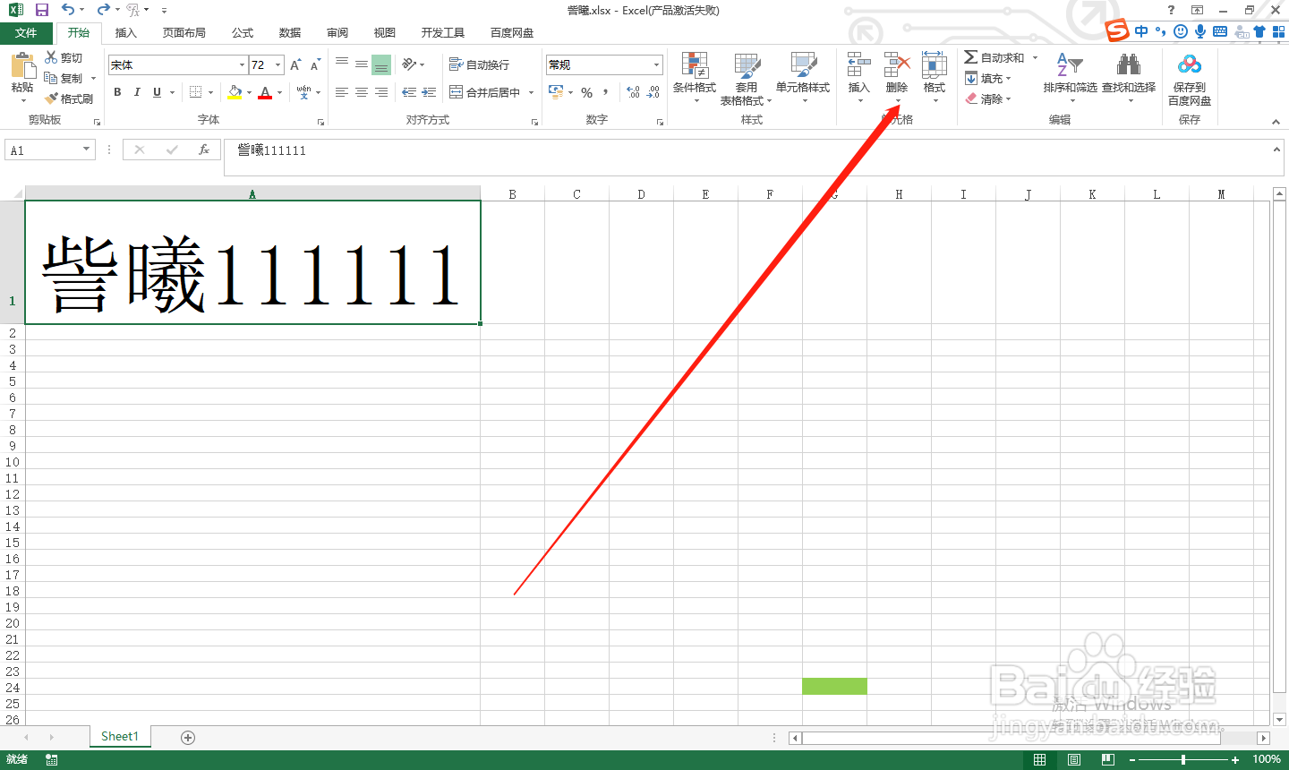The height and width of the screenshot is (770, 1289).
Task: Toggle italic formatting
Action: coord(137,92)
